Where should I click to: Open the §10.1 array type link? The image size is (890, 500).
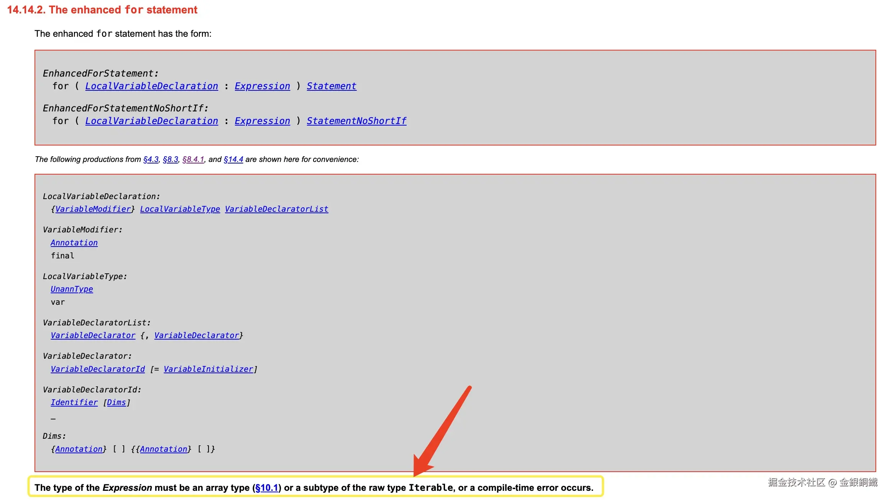click(x=266, y=488)
